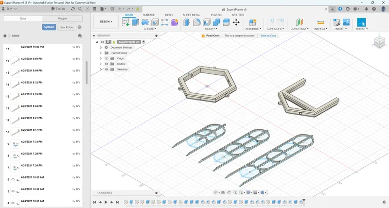Switch to the SHEET METAL tab

pyautogui.click(x=191, y=15)
